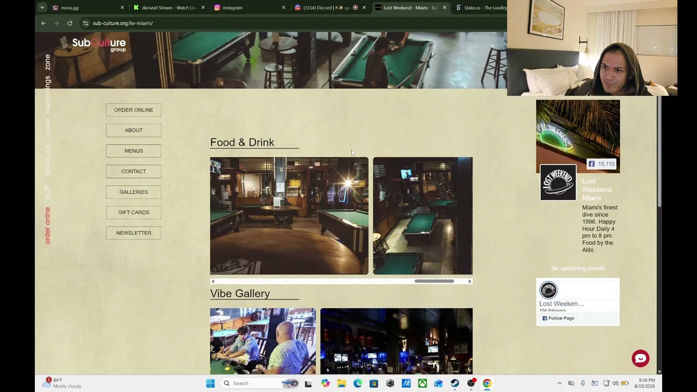Image resolution: width=697 pixels, height=392 pixels.
Task: Open the ABOUT page button
Action: tap(133, 130)
